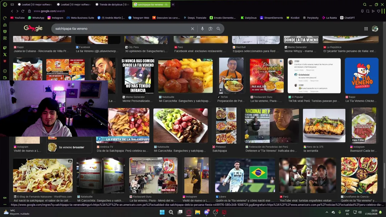This screenshot has width=386, height=217.
Task: Open the Meta Business Suite bookmark
Action: (80, 18)
